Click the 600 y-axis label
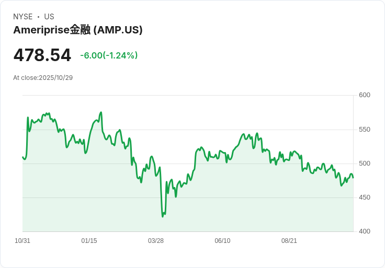385x268 pixels. [x=365, y=95]
